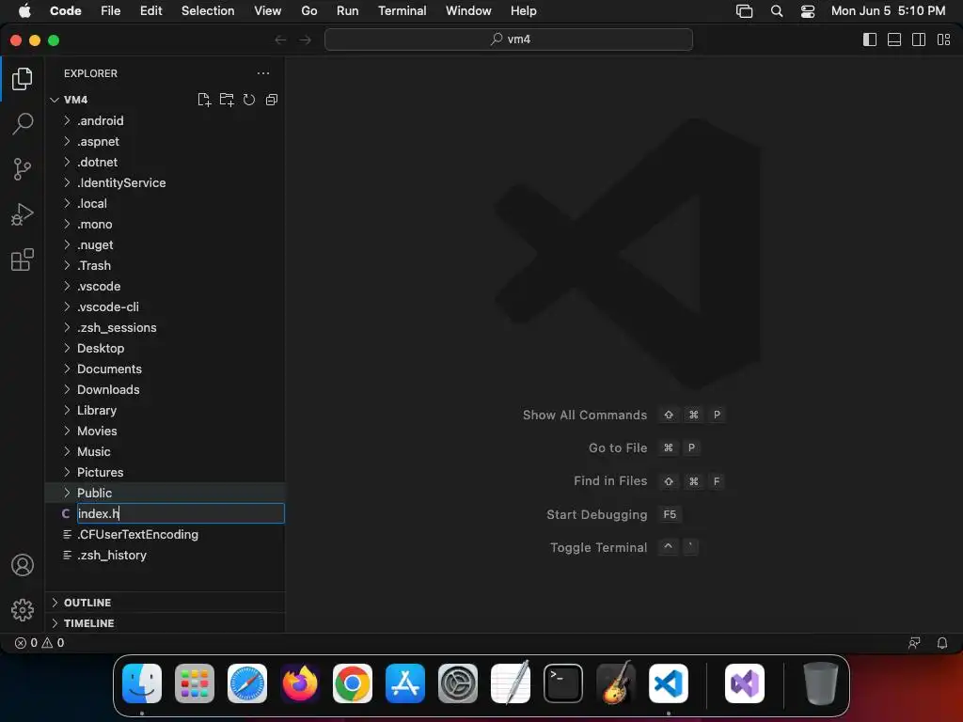Collapse all folders in explorer
Image resolution: width=963 pixels, height=722 pixels.
[x=272, y=100]
